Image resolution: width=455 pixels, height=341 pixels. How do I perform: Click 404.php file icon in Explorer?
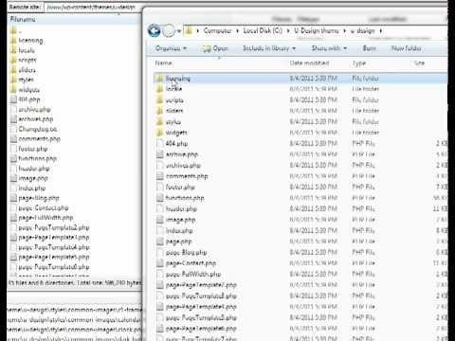coord(160,144)
